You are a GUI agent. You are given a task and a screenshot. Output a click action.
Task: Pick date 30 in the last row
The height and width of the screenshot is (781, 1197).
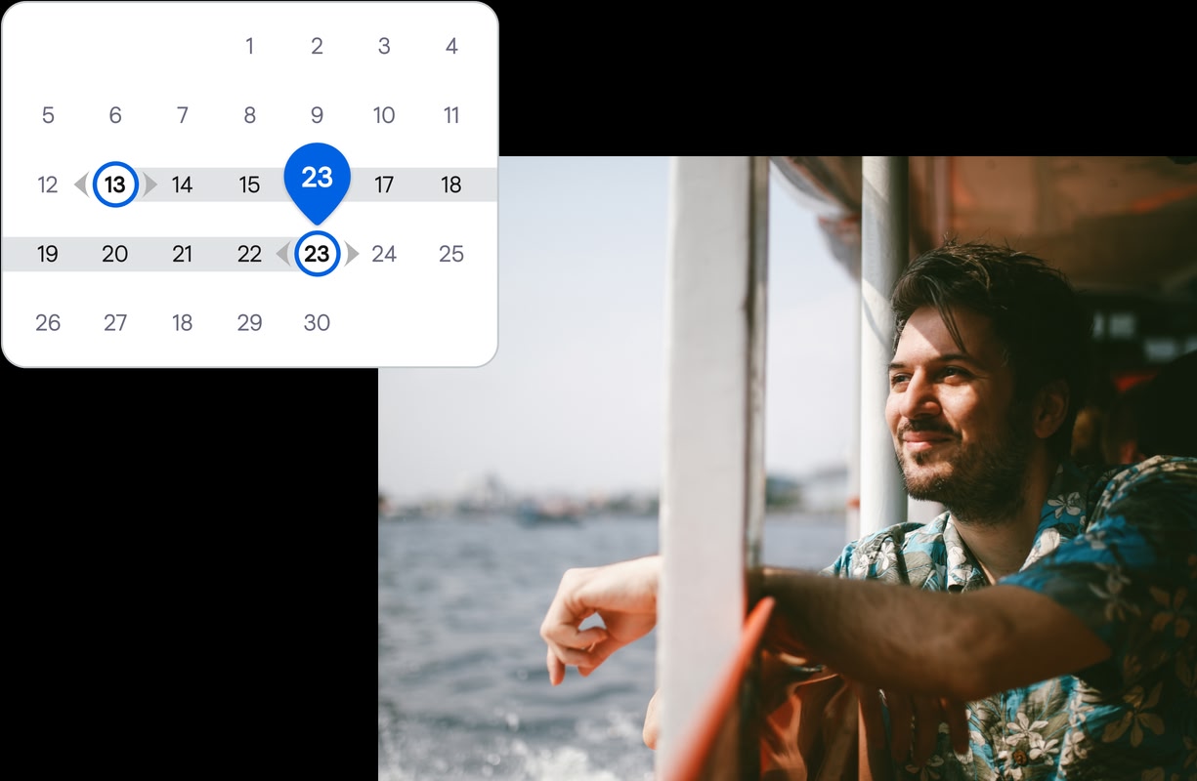coord(317,323)
